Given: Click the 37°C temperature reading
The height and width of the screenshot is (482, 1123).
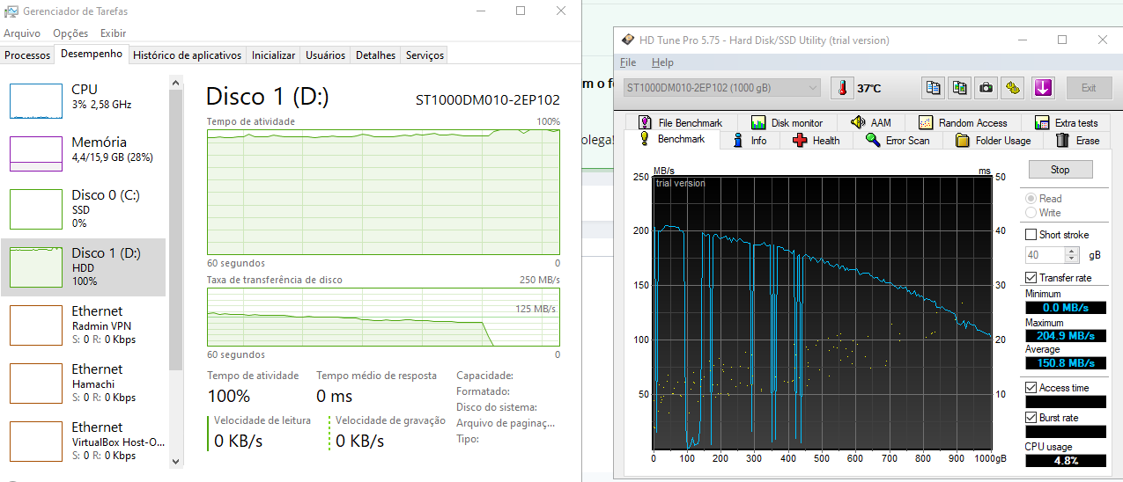Looking at the screenshot, I should point(869,88).
